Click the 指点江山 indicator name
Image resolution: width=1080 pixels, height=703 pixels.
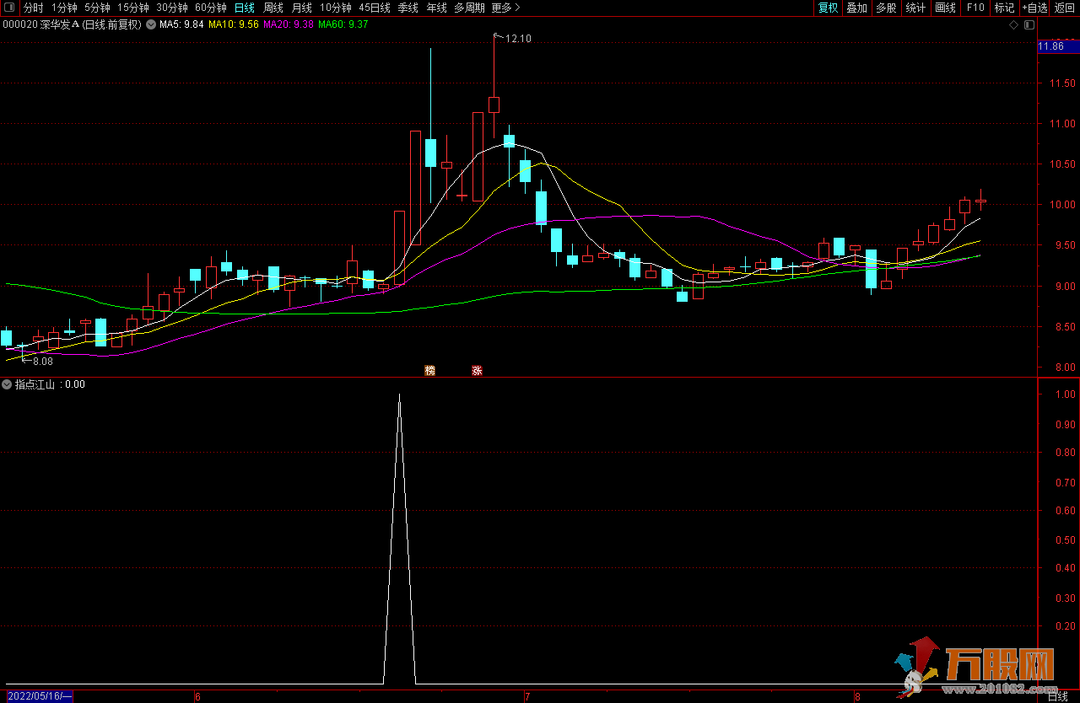pos(35,384)
